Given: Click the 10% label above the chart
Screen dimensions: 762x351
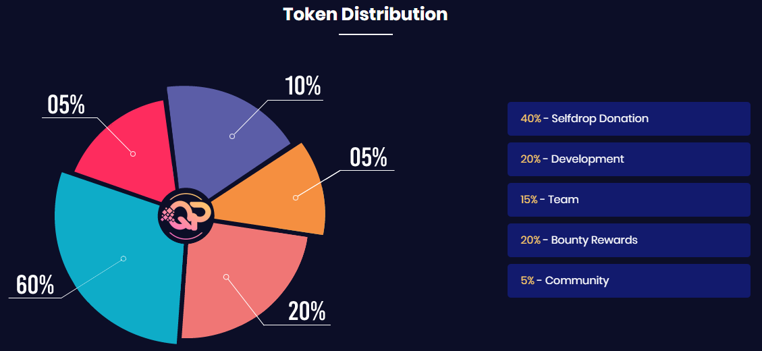Looking at the screenshot, I should pos(302,86).
